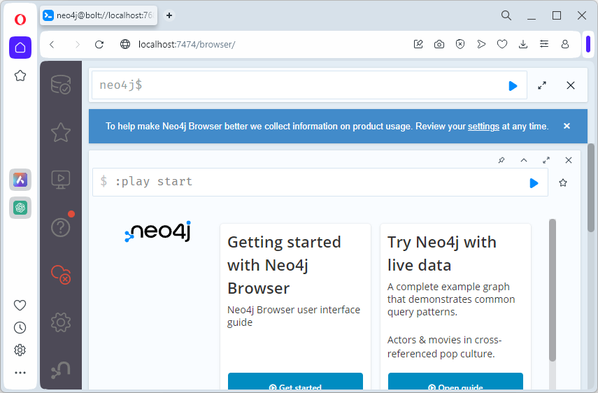Open the settings link in usage banner
598x393 pixels.
tap(483, 126)
